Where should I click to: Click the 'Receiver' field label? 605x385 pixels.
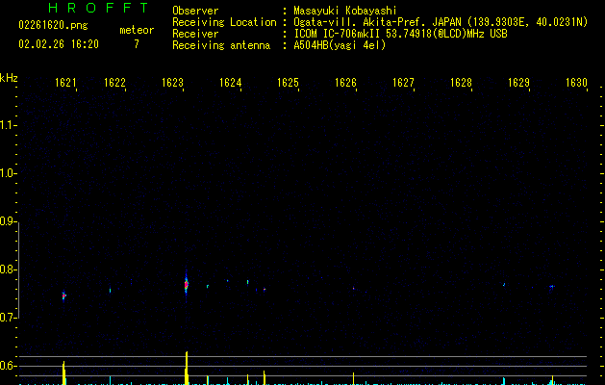point(195,34)
